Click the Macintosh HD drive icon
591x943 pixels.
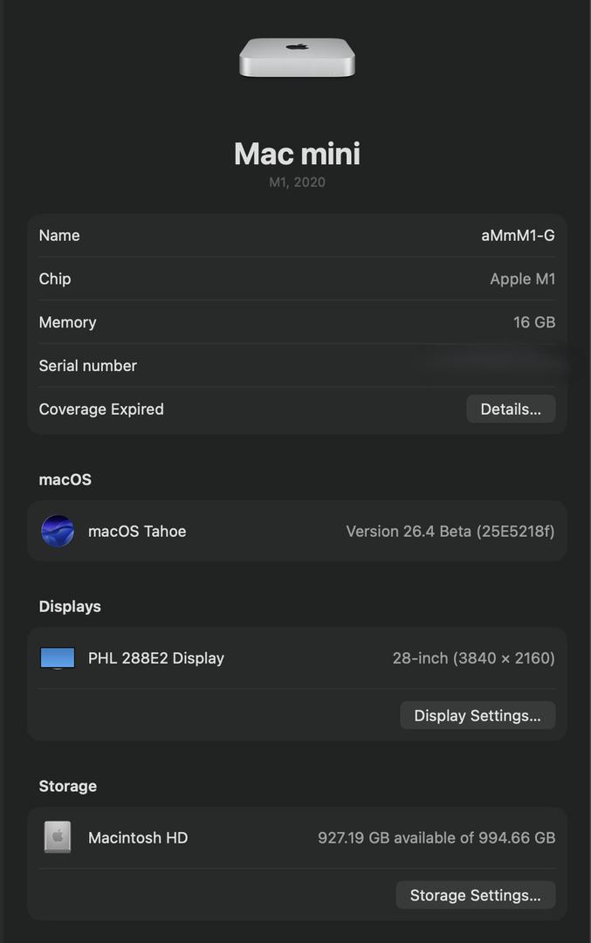pyautogui.click(x=58, y=837)
